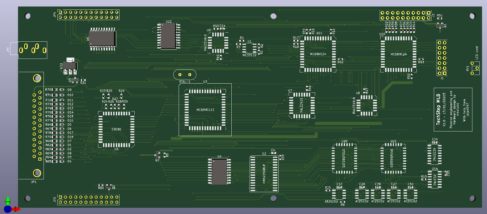Click the J1 LCD connector header

[x=442, y=58]
